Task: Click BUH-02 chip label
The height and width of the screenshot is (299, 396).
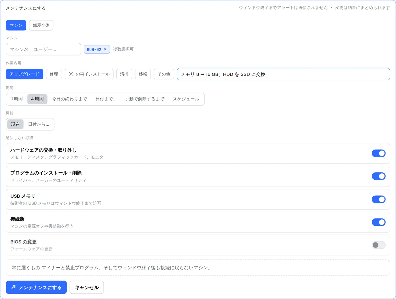Action: [94, 50]
